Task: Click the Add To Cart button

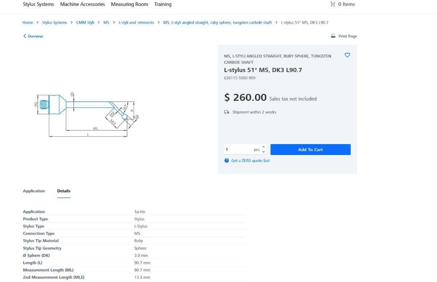Action: (x=310, y=150)
